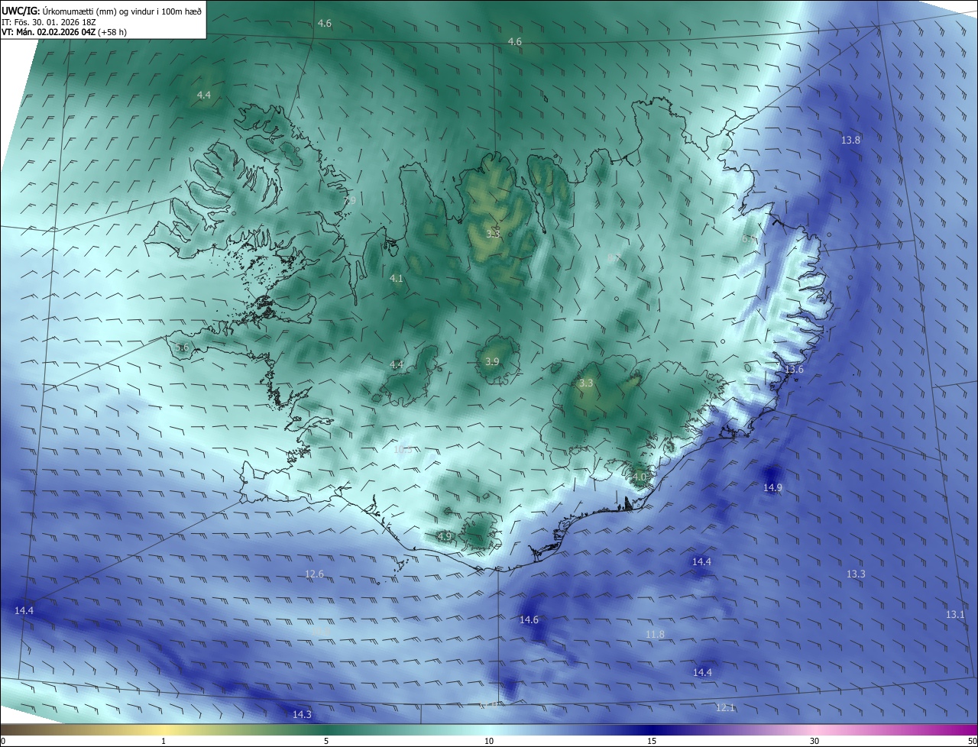Click the color scale tick label 5
The image size is (978, 747).
(326, 741)
